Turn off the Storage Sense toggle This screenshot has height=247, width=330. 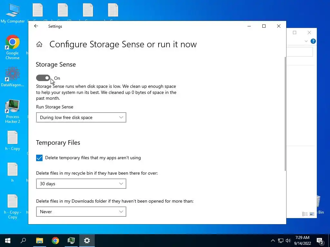click(x=43, y=78)
